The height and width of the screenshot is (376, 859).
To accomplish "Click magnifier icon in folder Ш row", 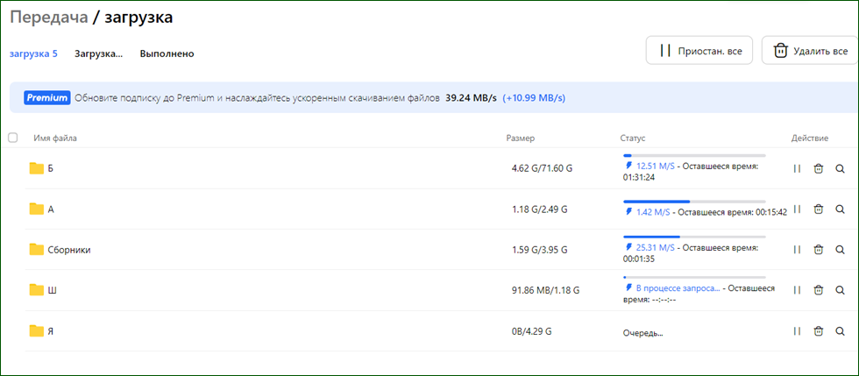I will [840, 290].
